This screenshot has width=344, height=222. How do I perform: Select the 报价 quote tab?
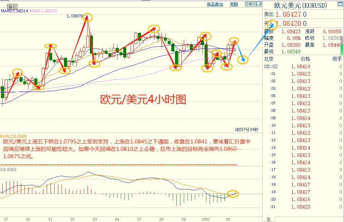pos(12,7)
